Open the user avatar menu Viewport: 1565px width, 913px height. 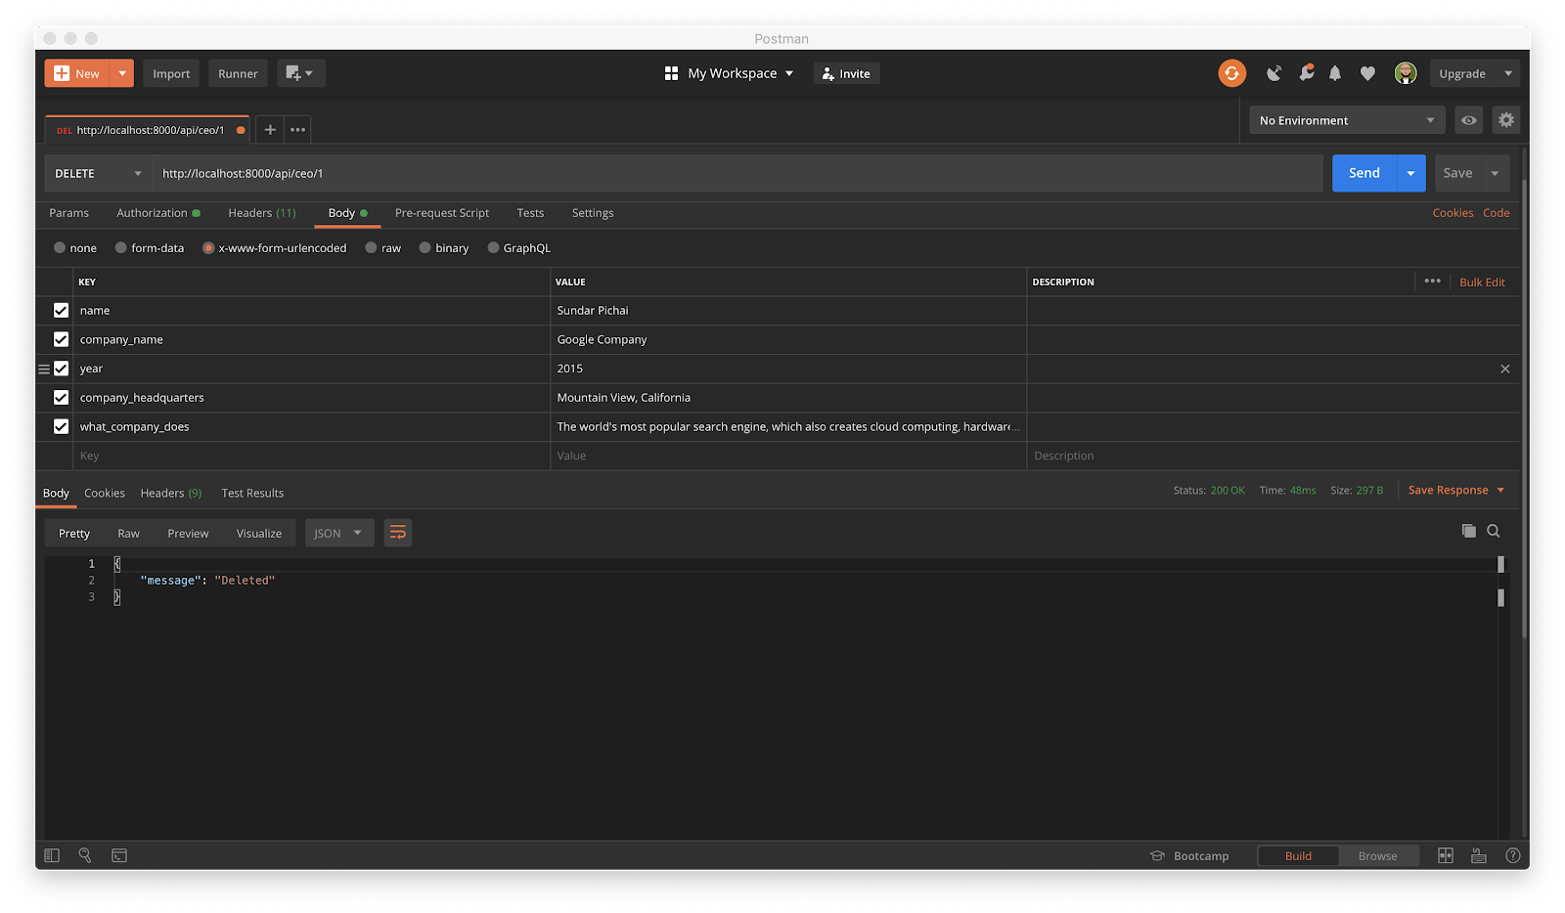click(x=1406, y=73)
